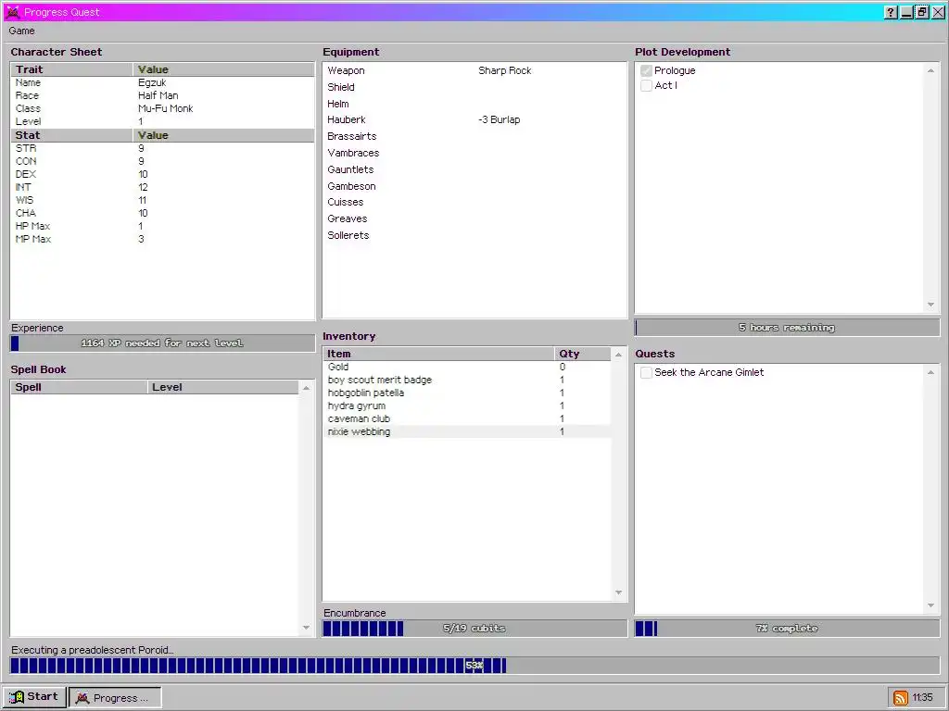Image resolution: width=949 pixels, height=711 pixels.
Task: Toggle the Prologue checkbox
Action: (646, 70)
